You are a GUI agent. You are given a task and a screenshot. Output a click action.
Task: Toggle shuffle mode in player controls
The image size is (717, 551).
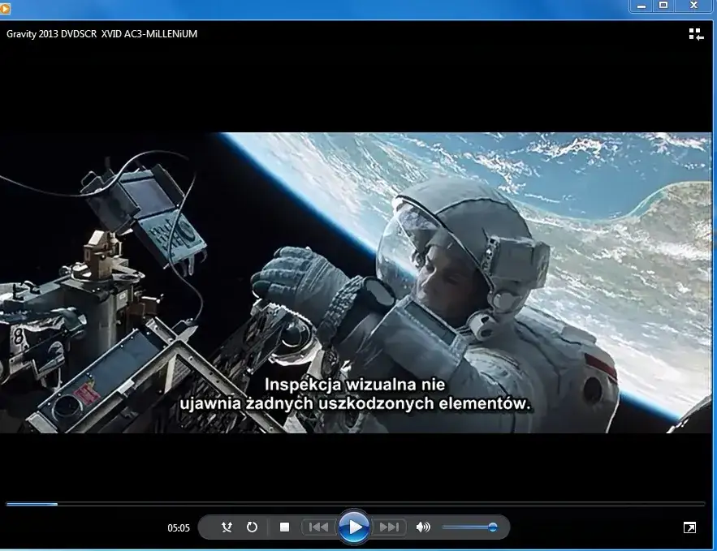[x=227, y=527]
